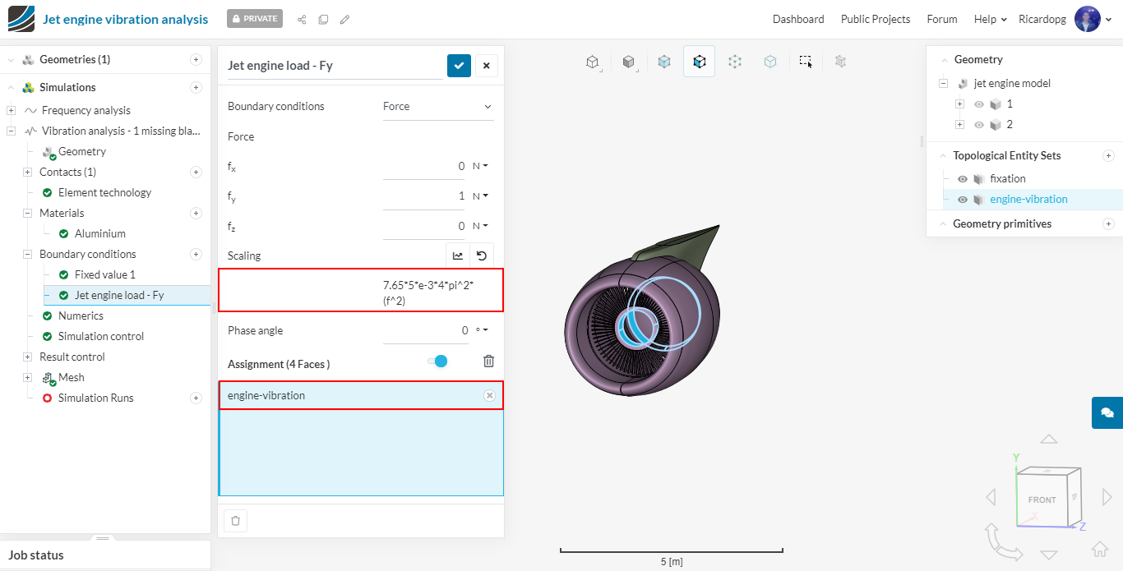Image resolution: width=1123 pixels, height=571 pixels.
Task: Click the PRIVATE project badge
Action: 255,19
